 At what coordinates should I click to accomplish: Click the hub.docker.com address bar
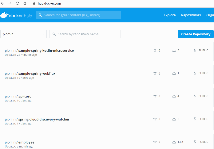click(x=49, y=3)
